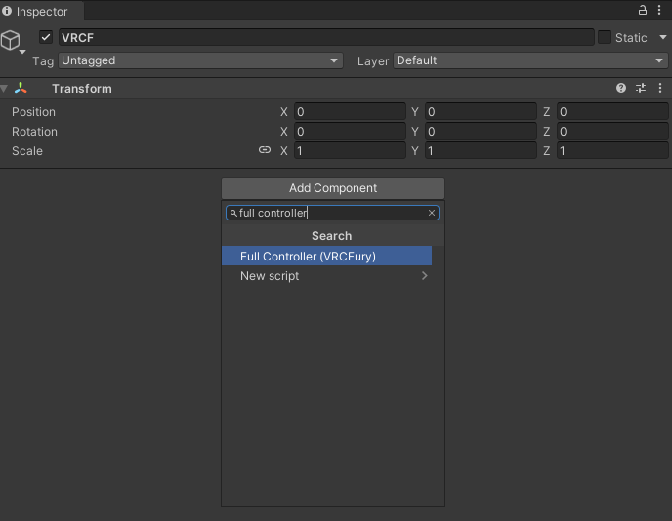Image resolution: width=672 pixels, height=521 pixels.
Task: Open the Tag dropdown showing Untagged
Action: point(200,60)
